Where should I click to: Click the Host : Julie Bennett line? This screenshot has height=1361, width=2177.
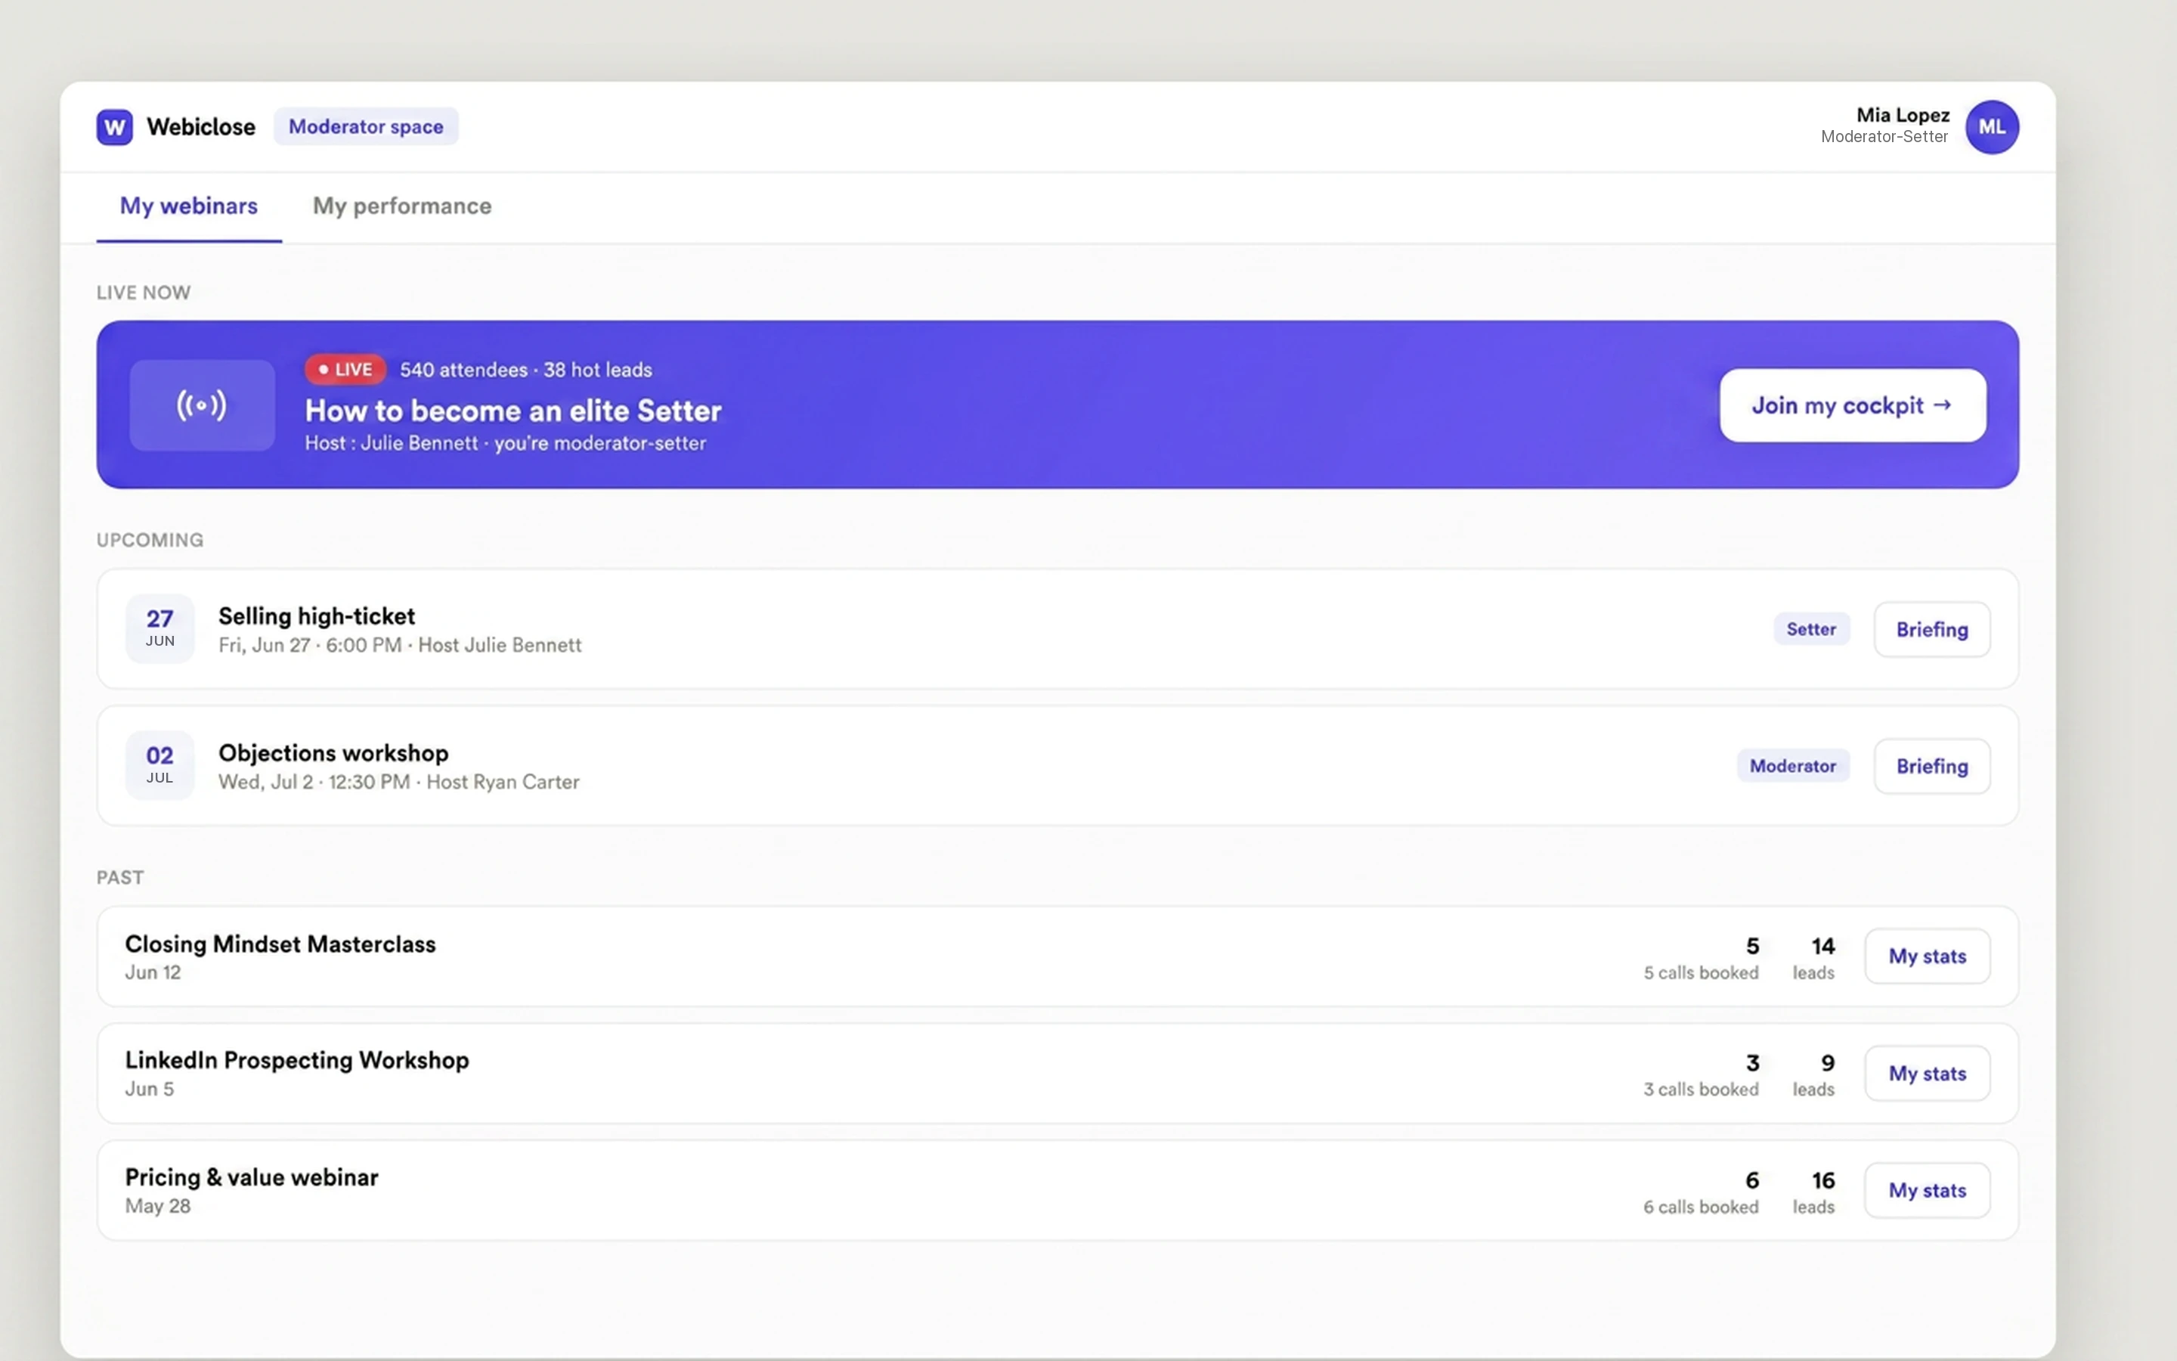pyautogui.click(x=506, y=443)
